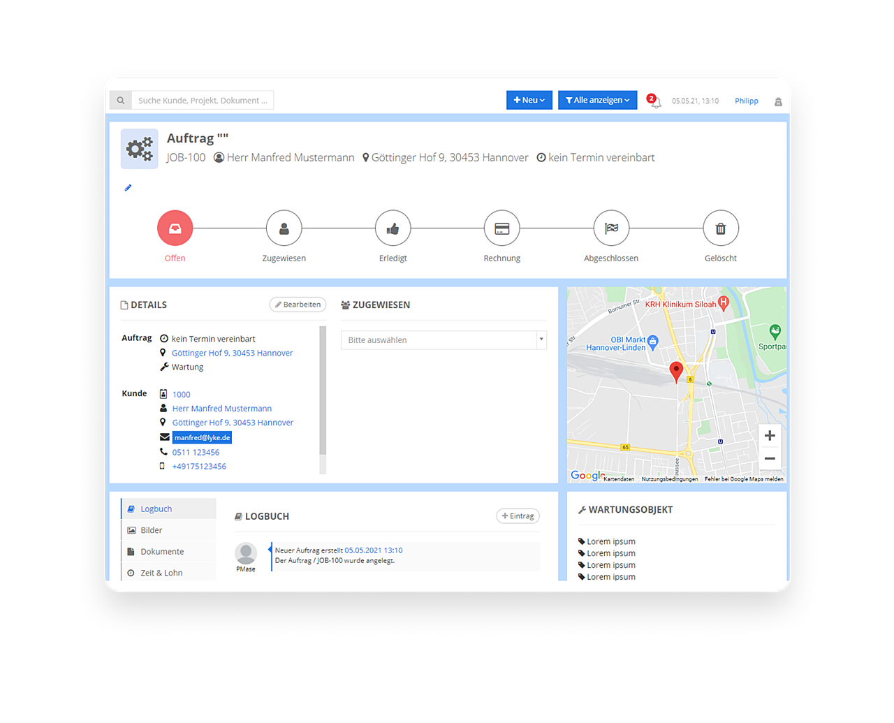Open notifications bell with badge
This screenshot has width=894, height=723.
click(654, 101)
